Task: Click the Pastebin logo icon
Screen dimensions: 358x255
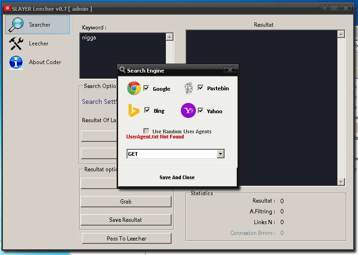Action: [188, 88]
